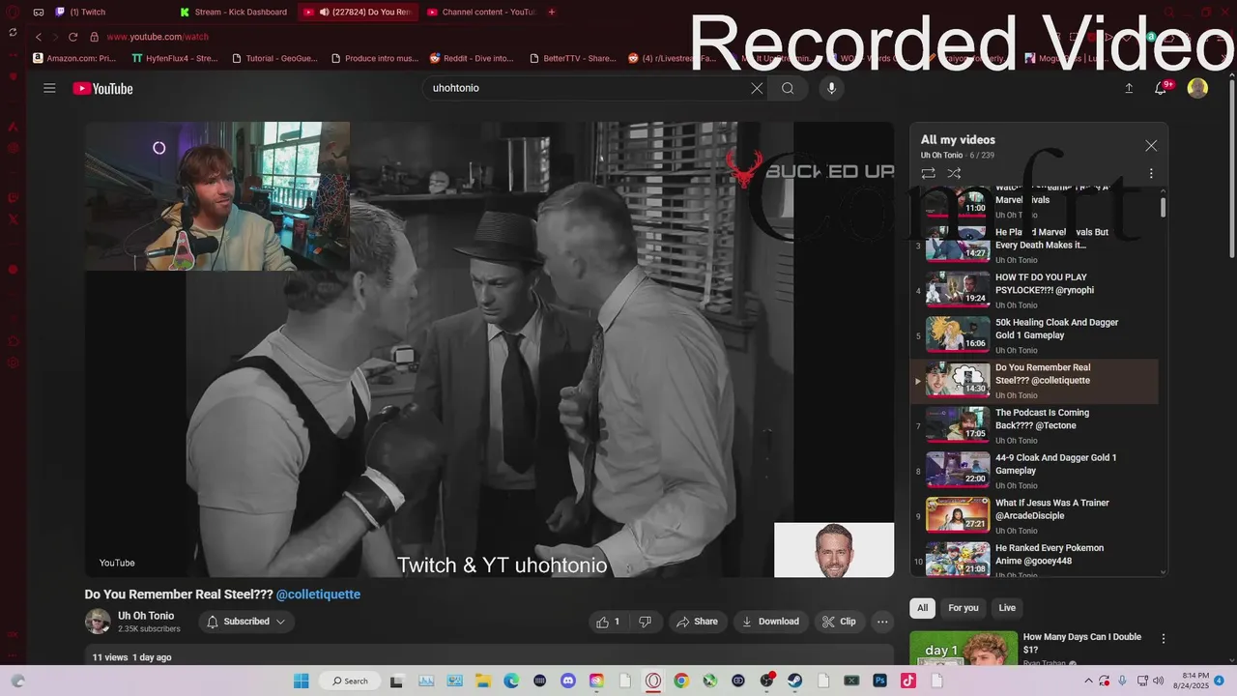Select the Live filter chip
This screenshot has height=696, width=1237.
point(1007,608)
